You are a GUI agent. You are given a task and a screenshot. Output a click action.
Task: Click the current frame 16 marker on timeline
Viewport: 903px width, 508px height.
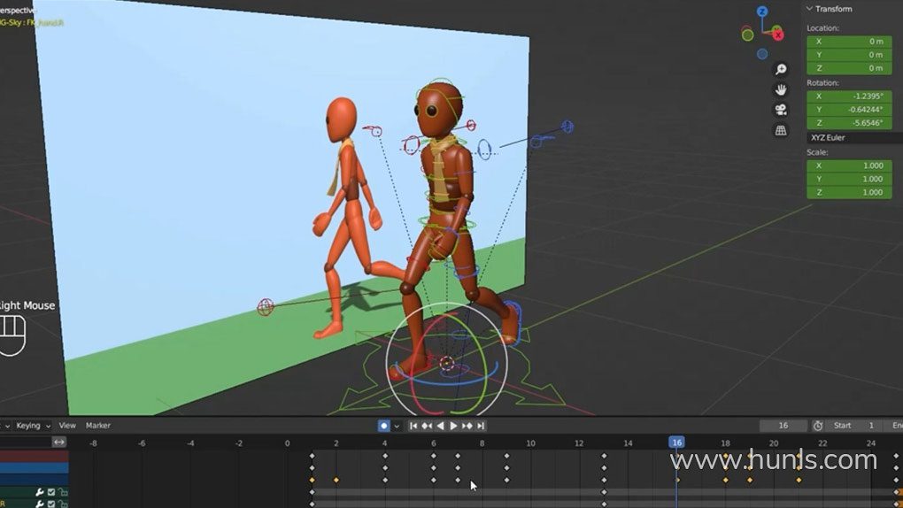[676, 443]
